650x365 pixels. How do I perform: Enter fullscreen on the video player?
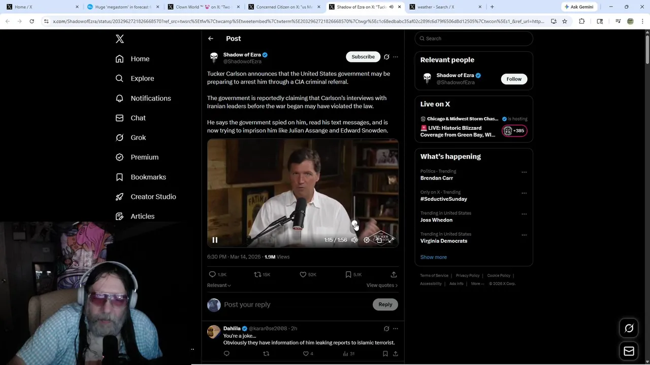(x=391, y=240)
